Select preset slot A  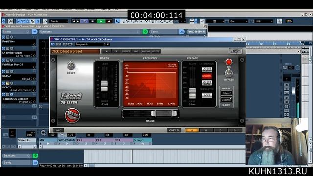(192, 131)
